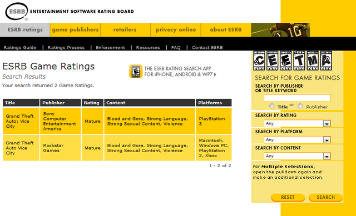Screen dimensions: 356x216
Task: Click the football player banner image
Action: [x=280, y=29]
